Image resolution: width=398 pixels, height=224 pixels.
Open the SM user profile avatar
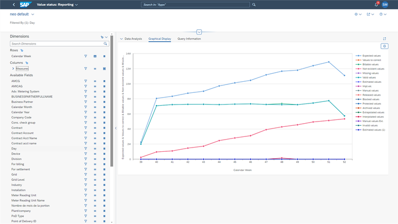pyautogui.click(x=385, y=5)
